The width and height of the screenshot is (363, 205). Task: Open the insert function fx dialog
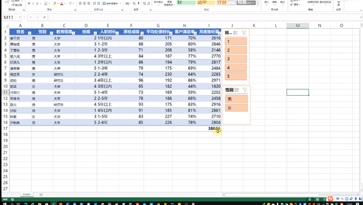(44, 18)
